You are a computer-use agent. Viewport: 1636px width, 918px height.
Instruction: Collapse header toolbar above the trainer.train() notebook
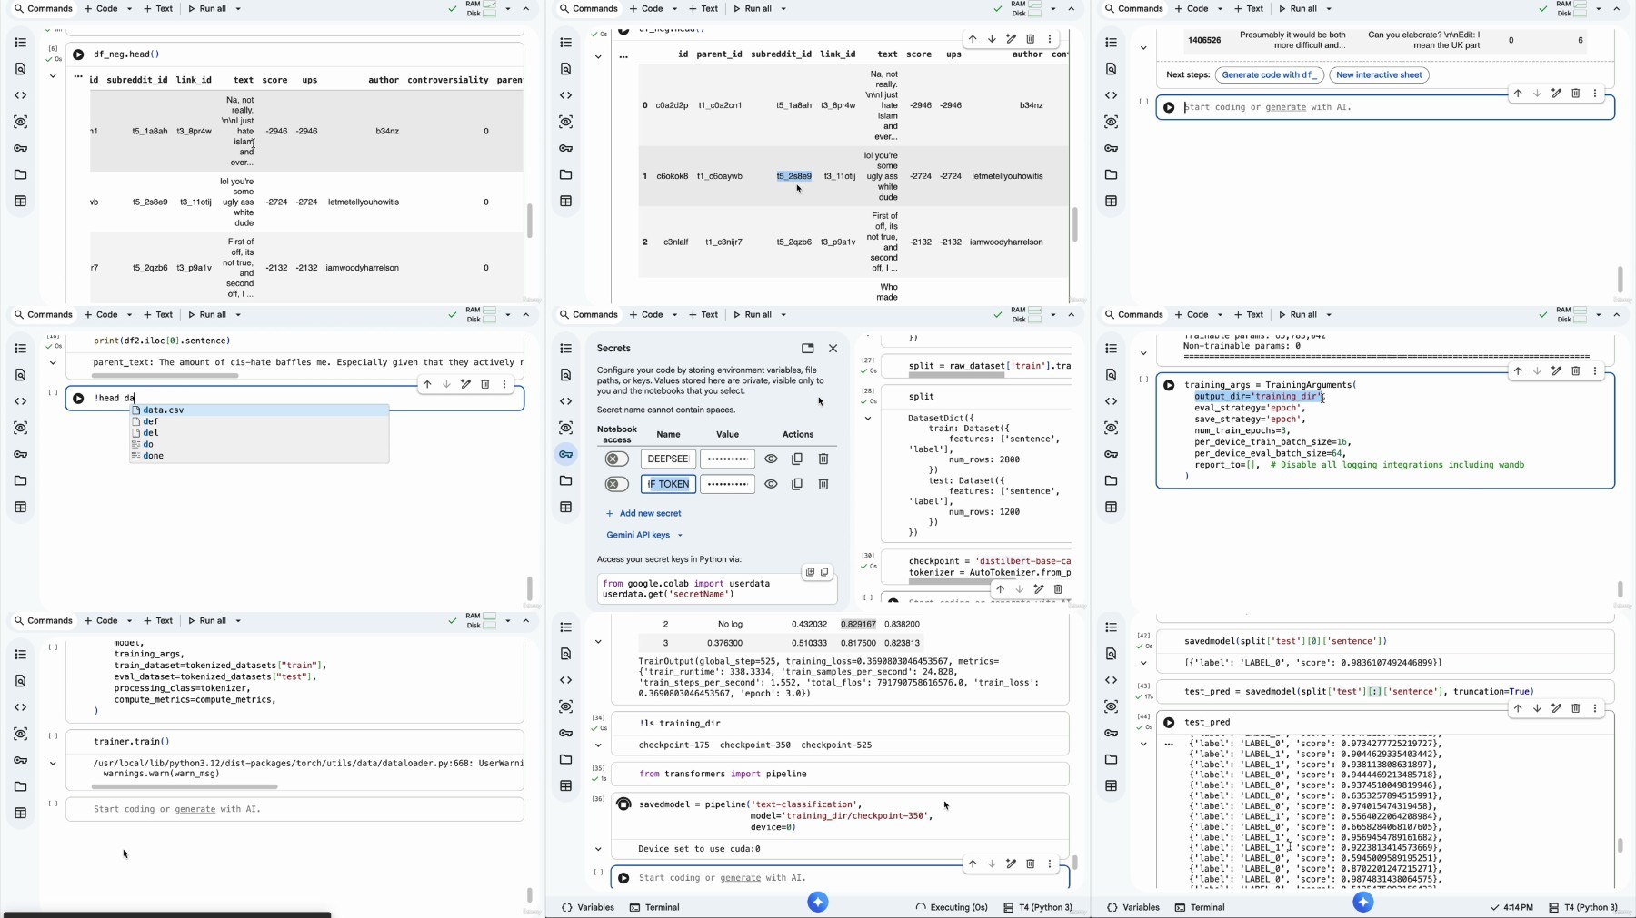[x=526, y=621]
